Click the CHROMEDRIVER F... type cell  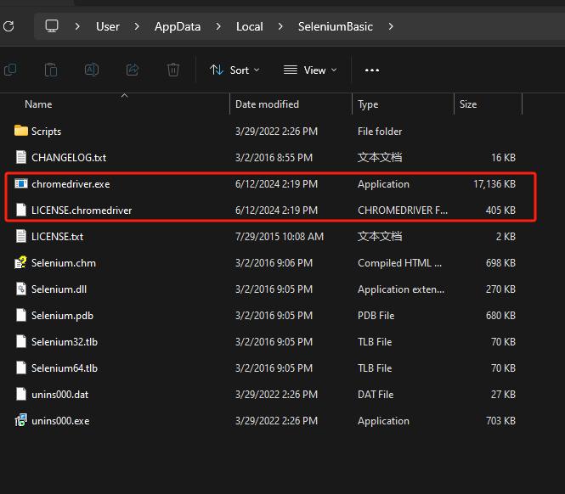point(403,211)
